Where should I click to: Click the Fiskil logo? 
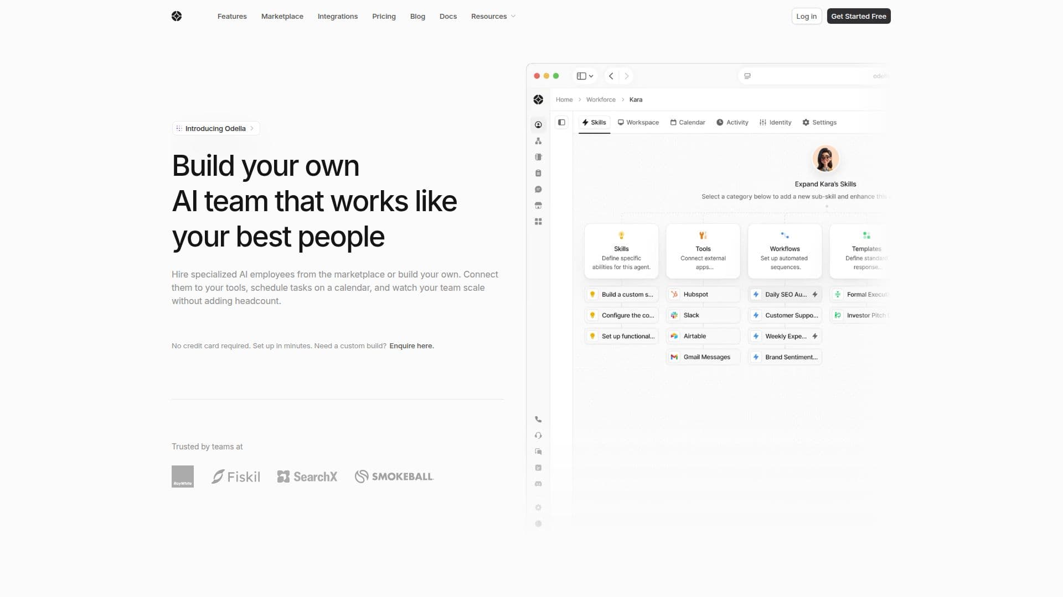(236, 476)
